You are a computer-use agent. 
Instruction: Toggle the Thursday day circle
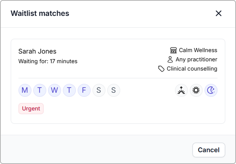click(69, 90)
